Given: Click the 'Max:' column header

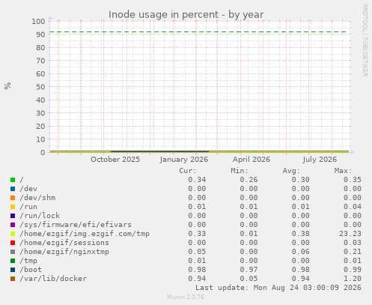Looking at the screenshot, I should coord(343,171).
